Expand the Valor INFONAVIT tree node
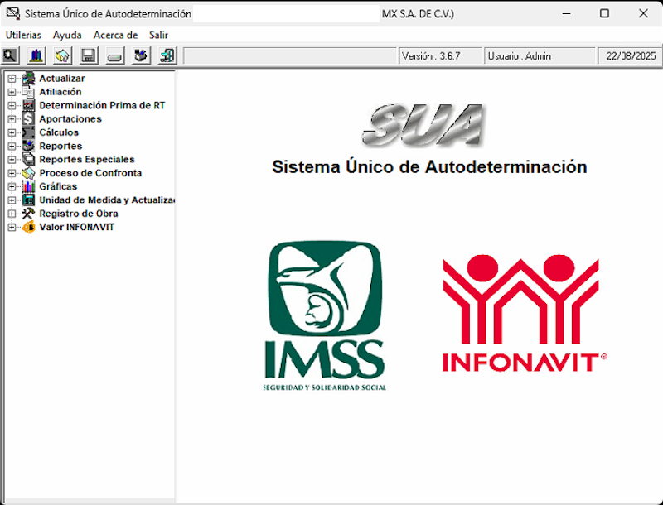This screenshot has width=663, height=505. point(12,227)
